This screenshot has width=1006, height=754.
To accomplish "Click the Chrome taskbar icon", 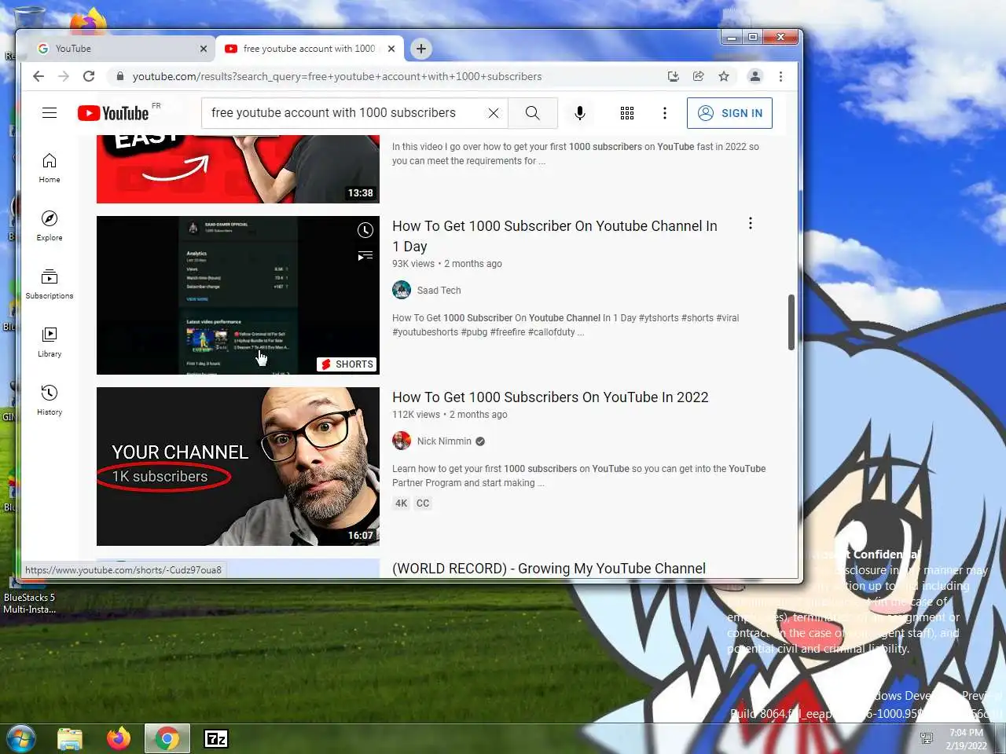I will 167,739.
